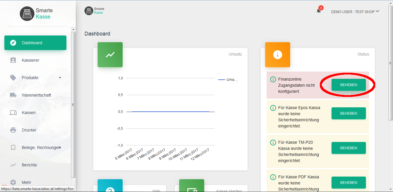The width and height of the screenshot is (393, 192).
Task: Click BEHEBEN for Kasse Epos Kassa
Action: pyautogui.click(x=349, y=113)
